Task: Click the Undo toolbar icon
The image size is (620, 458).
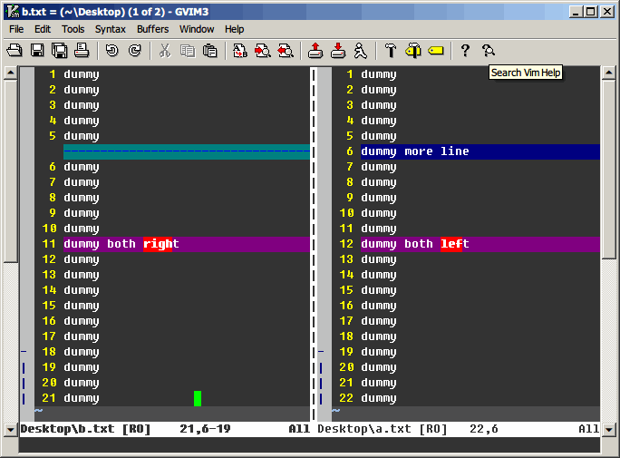Action: 112,51
